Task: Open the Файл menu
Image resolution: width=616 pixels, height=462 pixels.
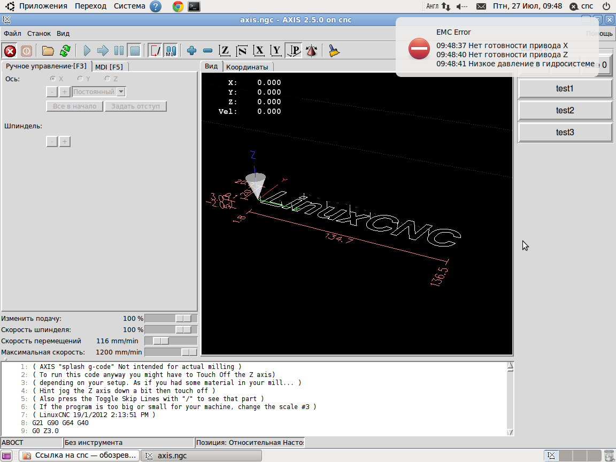Action: 13,33
